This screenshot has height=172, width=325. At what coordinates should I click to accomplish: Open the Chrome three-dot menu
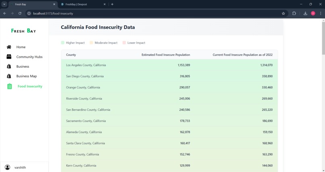pos(321,13)
